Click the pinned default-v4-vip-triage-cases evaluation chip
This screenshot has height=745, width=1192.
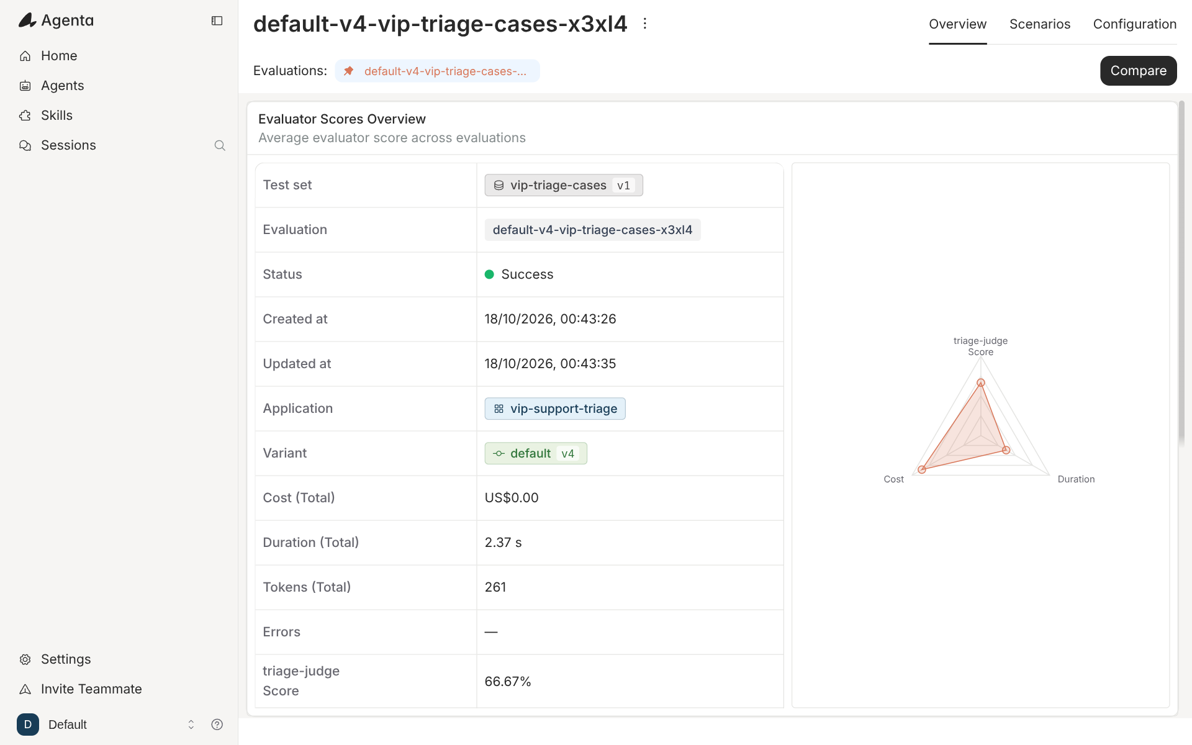(x=438, y=71)
